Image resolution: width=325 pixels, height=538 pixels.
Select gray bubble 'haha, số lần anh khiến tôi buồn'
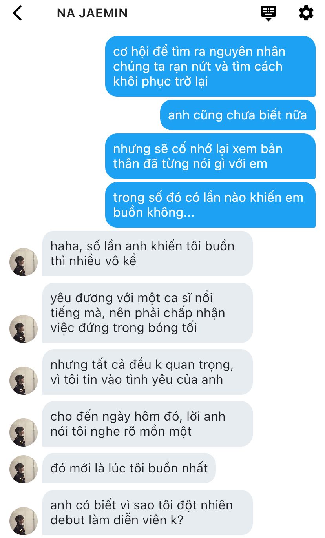coord(148,253)
